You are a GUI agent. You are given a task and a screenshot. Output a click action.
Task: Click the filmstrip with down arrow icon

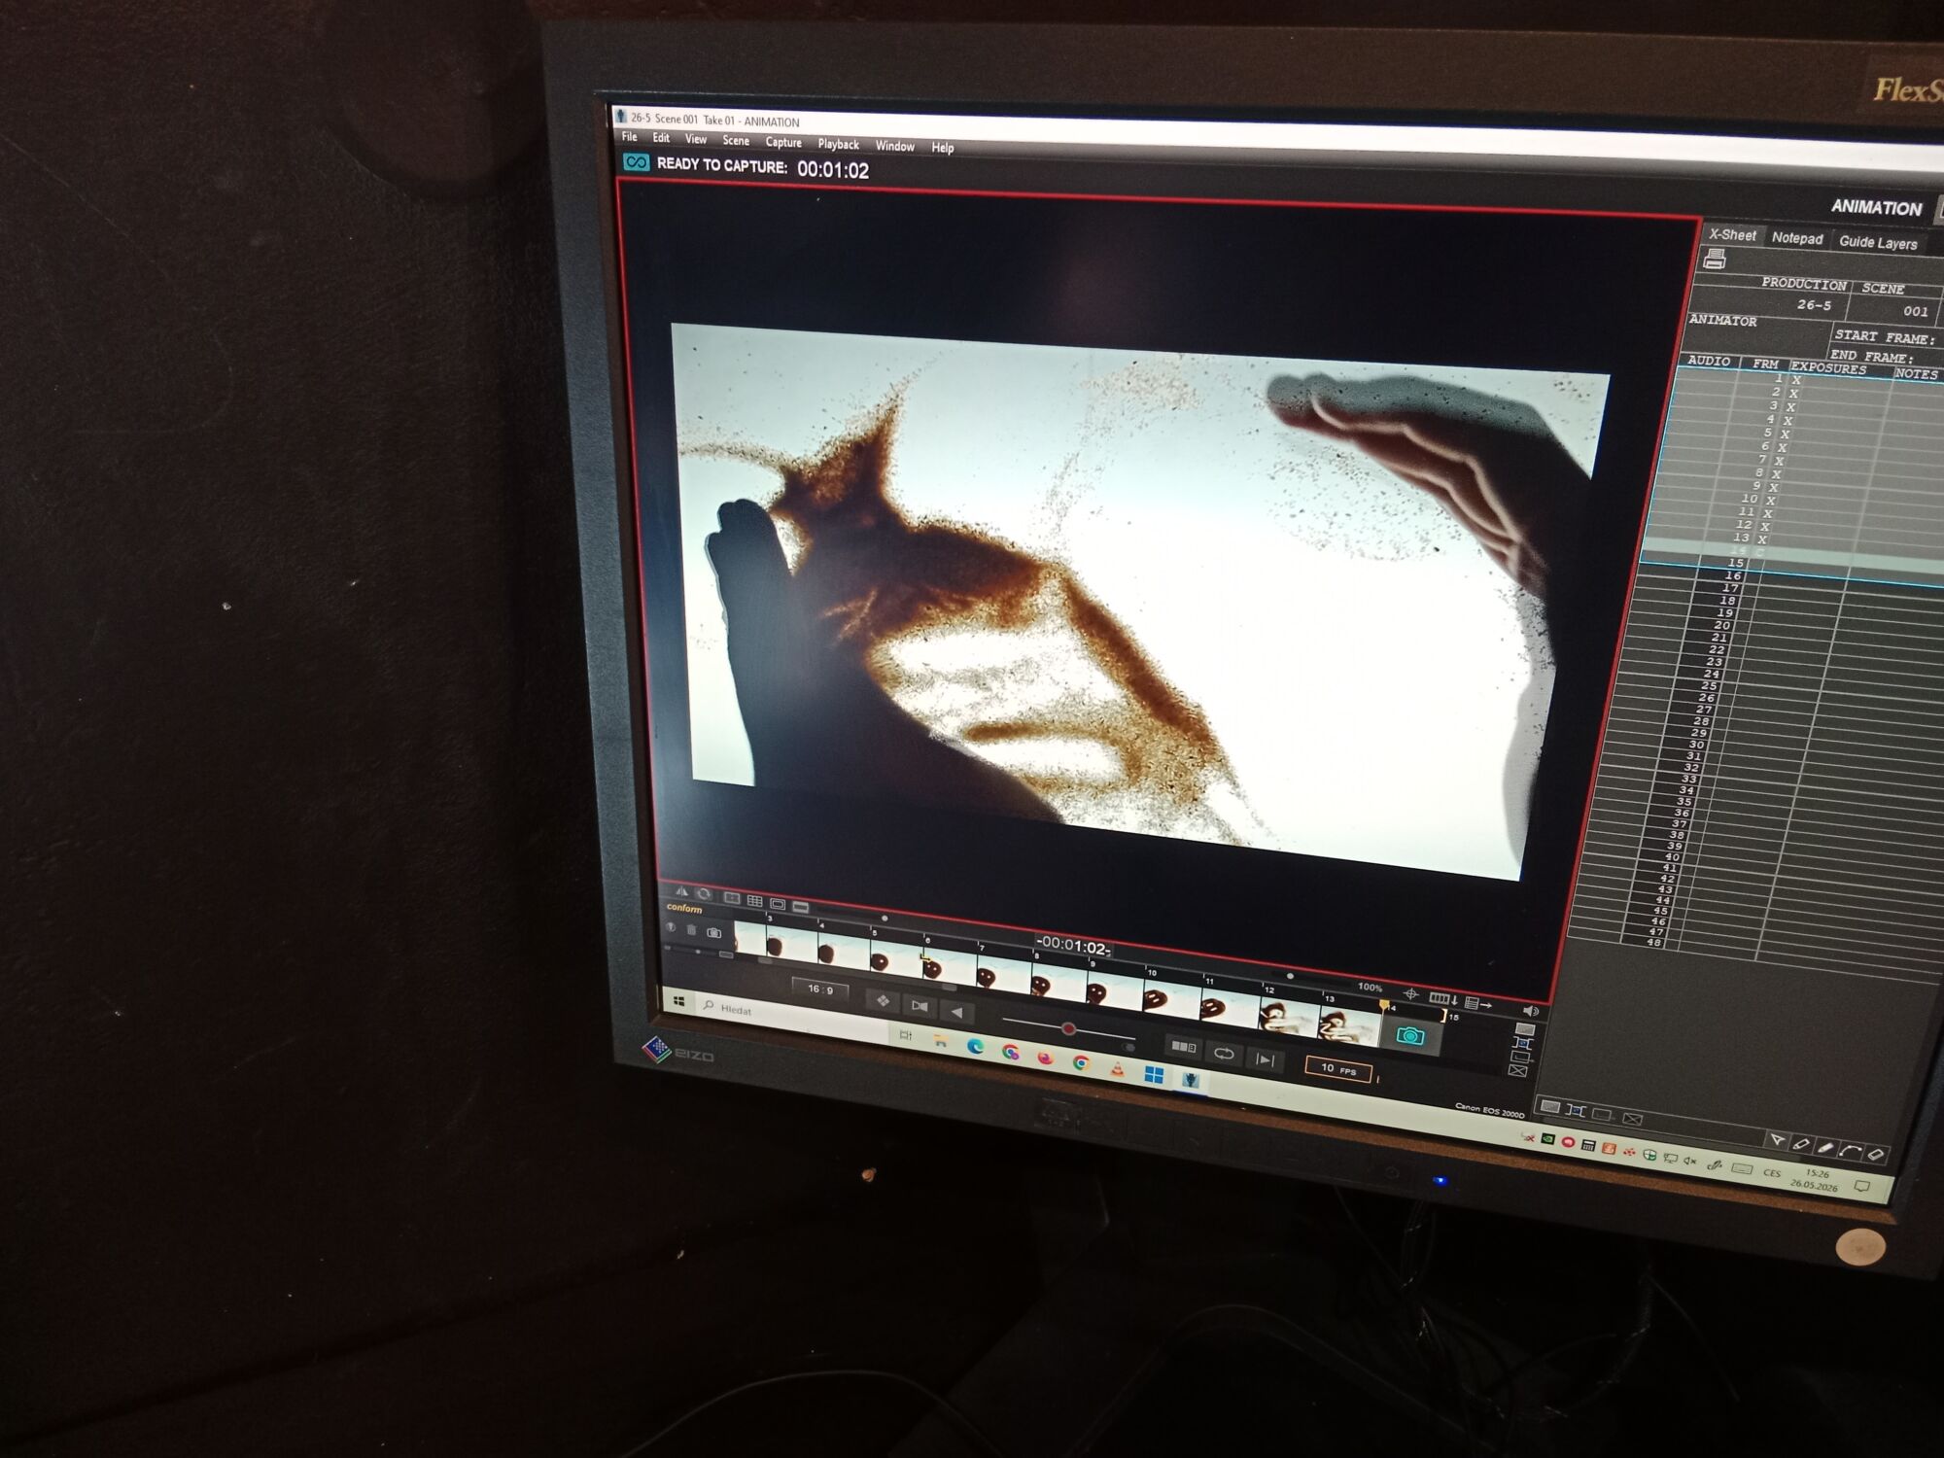(x=1443, y=998)
